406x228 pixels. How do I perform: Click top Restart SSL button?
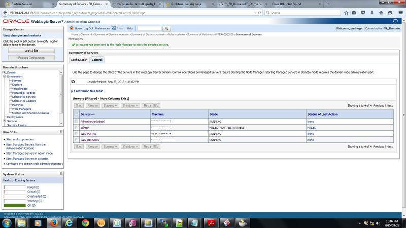pyautogui.click(x=151, y=106)
